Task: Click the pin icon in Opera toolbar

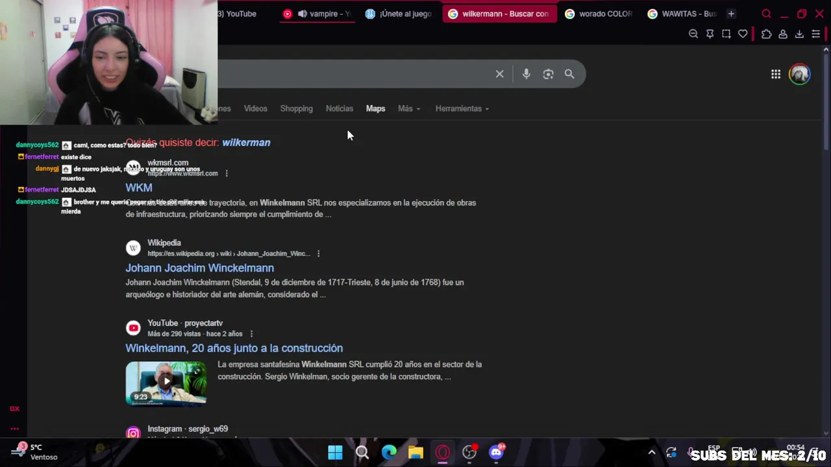Action: [710, 34]
